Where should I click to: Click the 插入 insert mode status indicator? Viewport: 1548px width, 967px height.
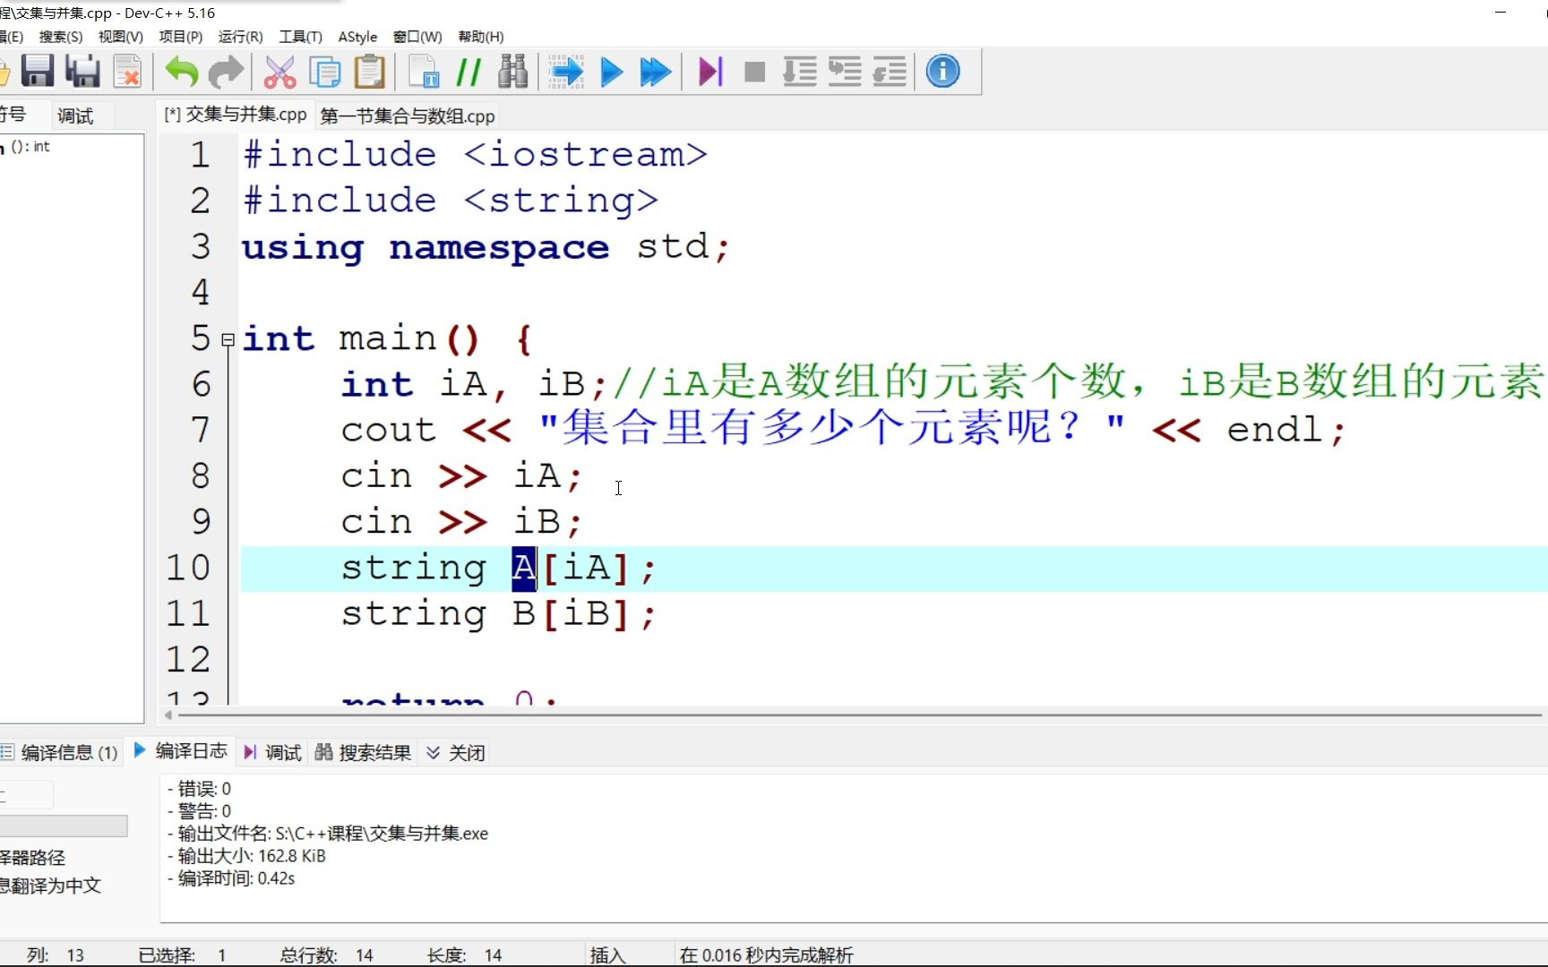(x=607, y=955)
